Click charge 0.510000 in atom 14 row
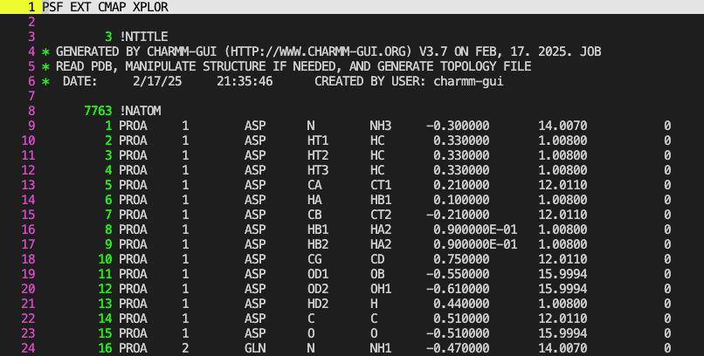Viewport: 704px width, 356px height. click(x=461, y=318)
